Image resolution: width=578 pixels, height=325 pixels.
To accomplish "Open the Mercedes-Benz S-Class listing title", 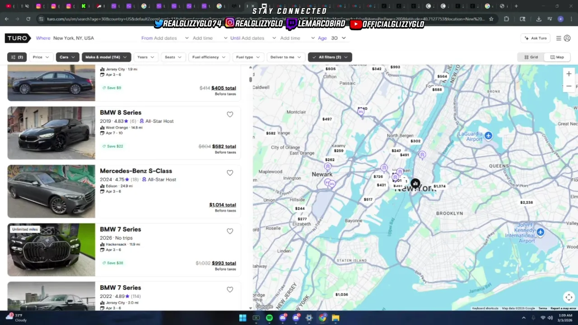I will coord(136,171).
